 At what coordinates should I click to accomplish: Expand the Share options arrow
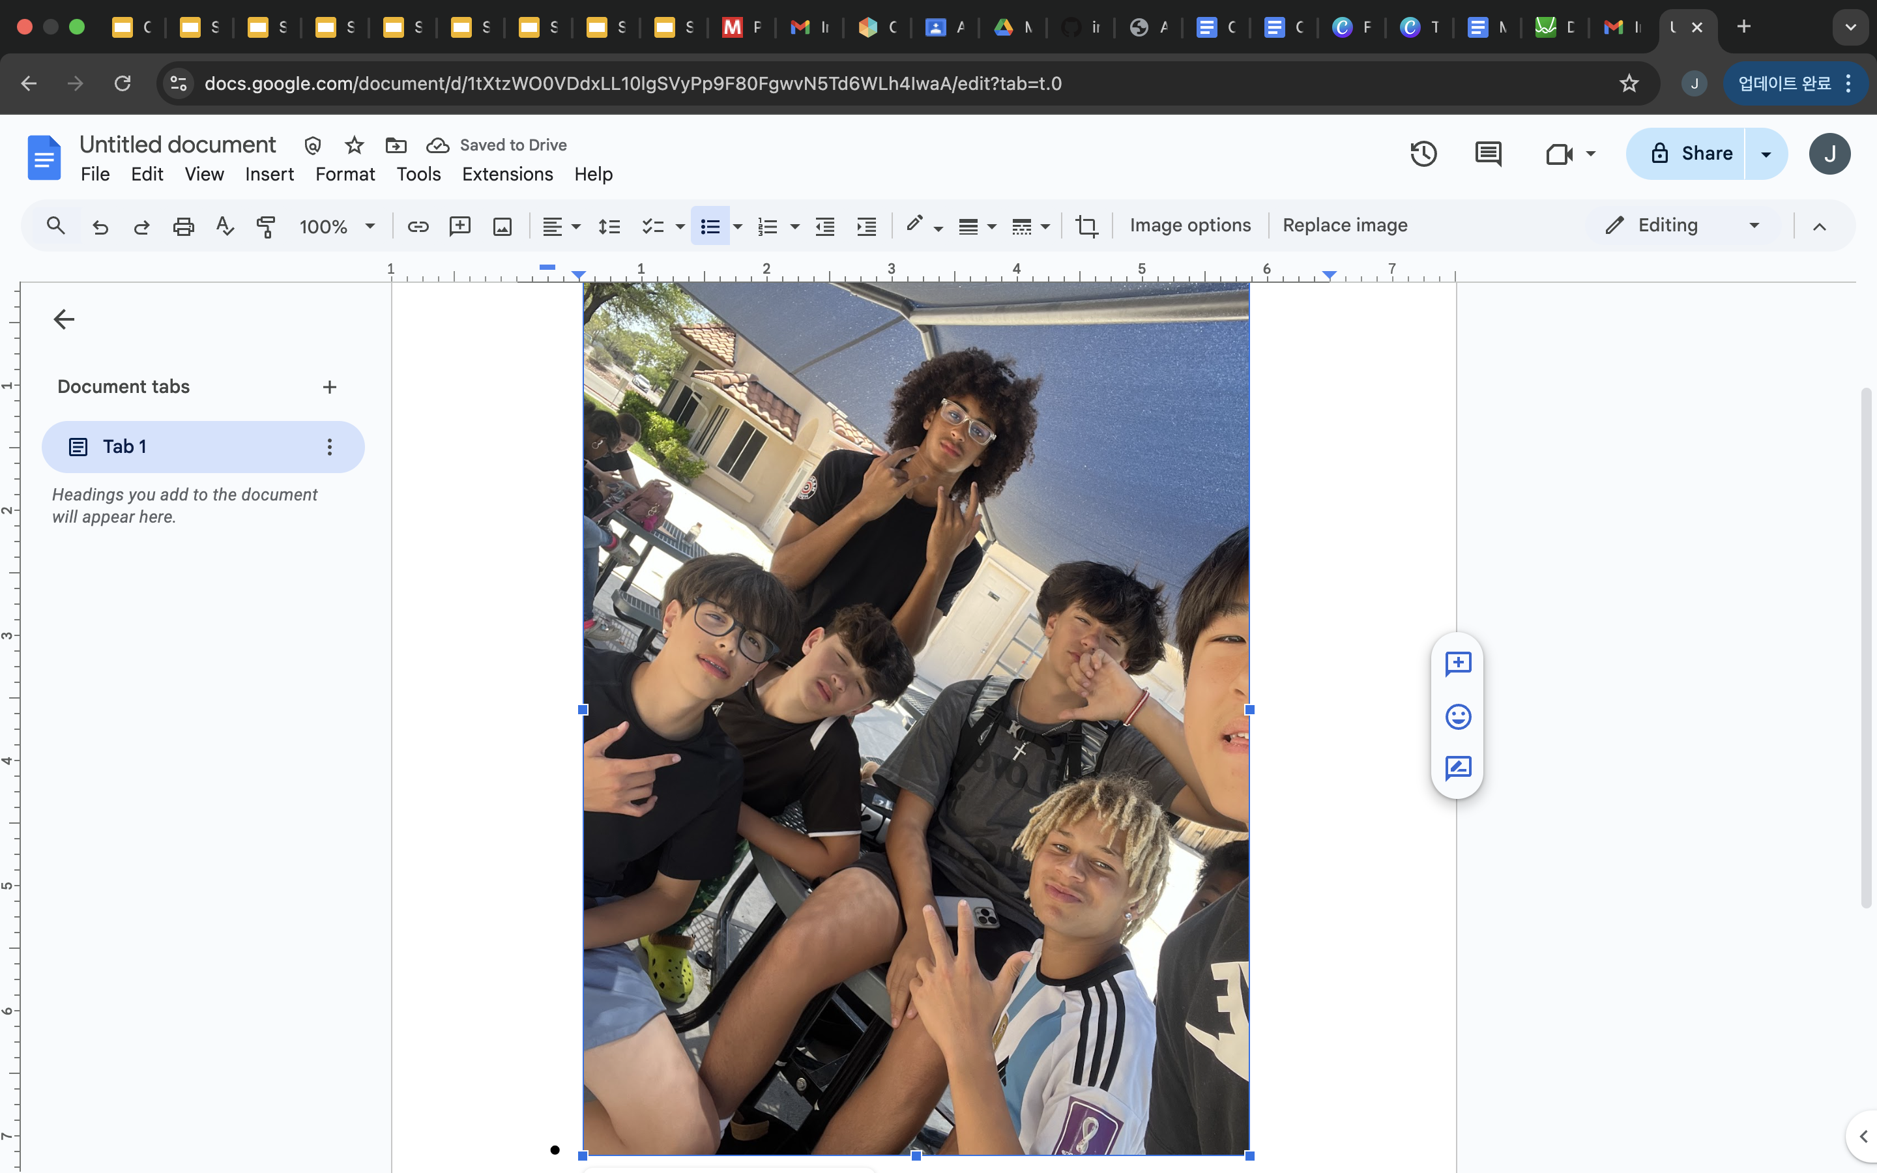pos(1766,154)
